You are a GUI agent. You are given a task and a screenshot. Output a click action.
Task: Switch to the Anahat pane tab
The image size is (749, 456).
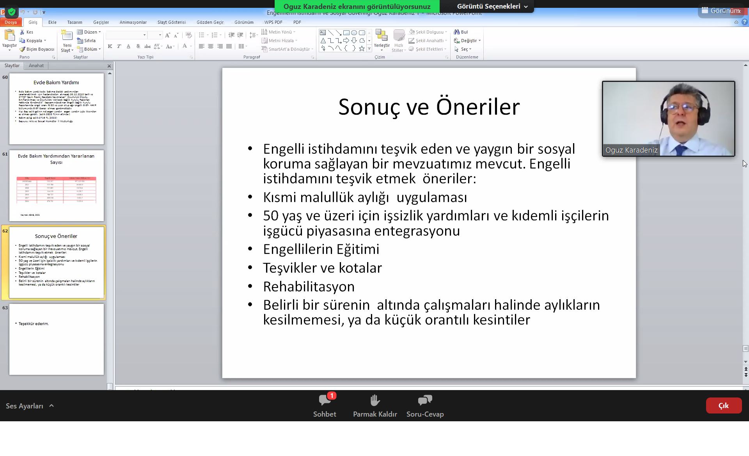click(36, 66)
